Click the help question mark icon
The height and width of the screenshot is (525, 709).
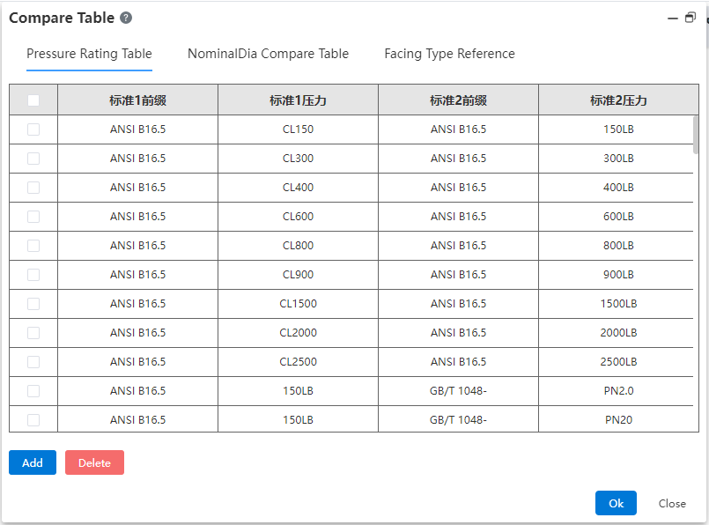click(126, 18)
